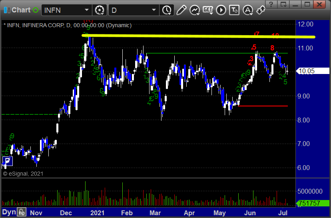This screenshot has width=331, height=218.
Task: Click the green dashed line near 8.20
Action: click(30, 114)
